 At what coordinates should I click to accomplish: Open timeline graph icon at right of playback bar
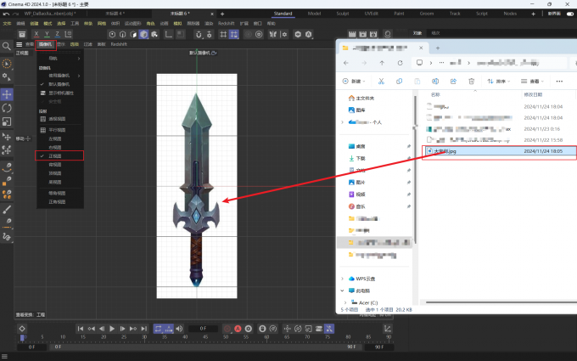[x=387, y=329]
